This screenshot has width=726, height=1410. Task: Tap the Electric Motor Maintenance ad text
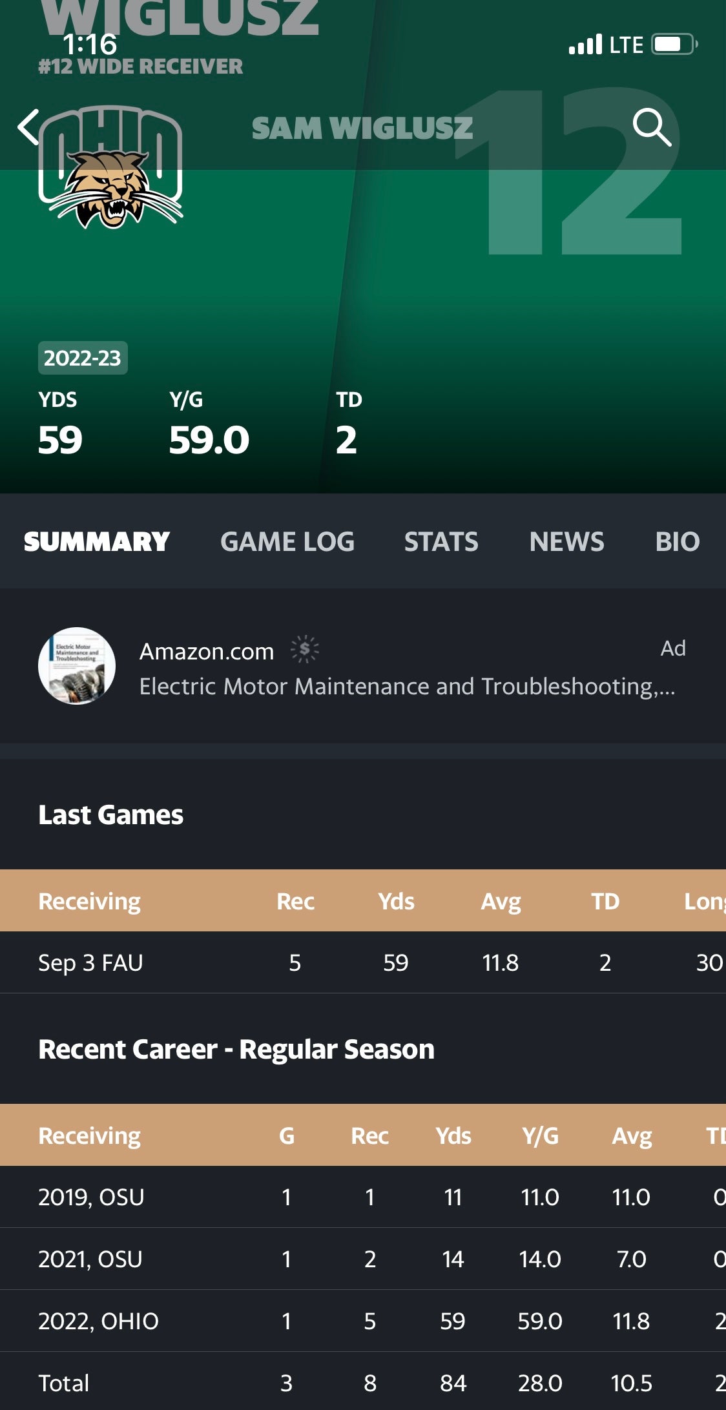[x=407, y=687]
